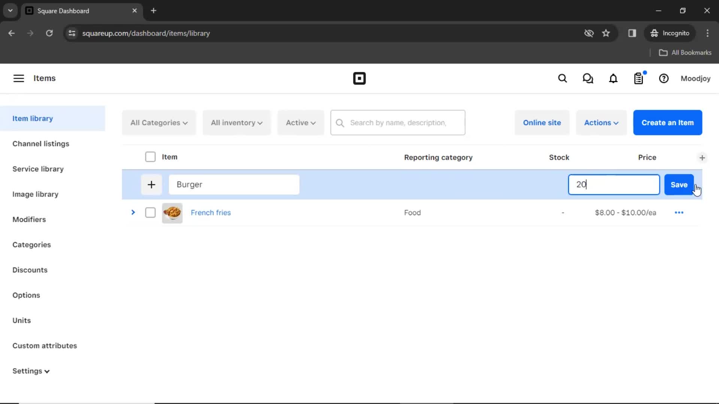The width and height of the screenshot is (719, 404).
Task: Open a new browser tab
Action: pos(154,10)
